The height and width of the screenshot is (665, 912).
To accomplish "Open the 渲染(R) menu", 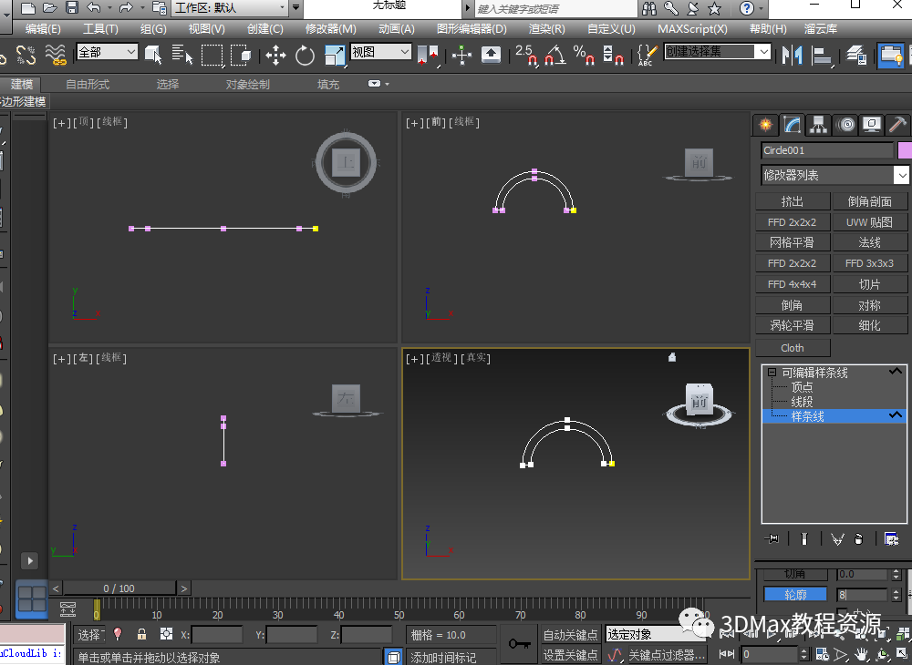I will [546, 28].
